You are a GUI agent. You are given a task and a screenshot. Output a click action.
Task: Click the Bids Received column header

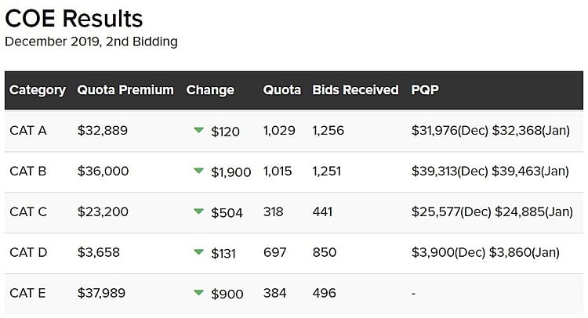355,90
